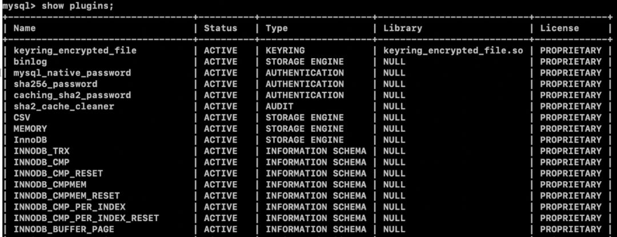Click the Type column header
The height and width of the screenshot is (237, 617).
[277, 28]
